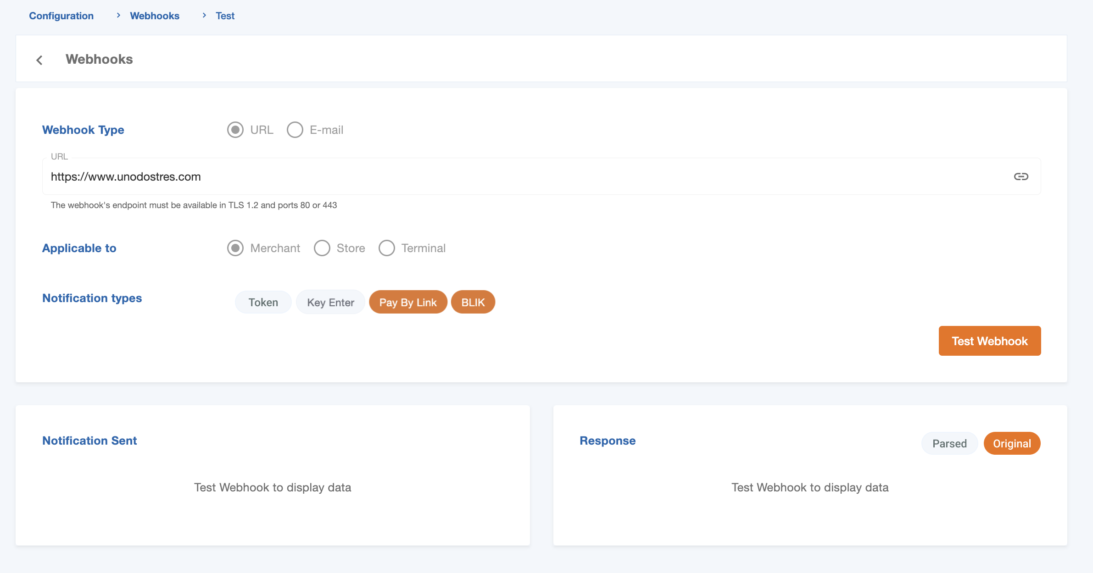Screen dimensions: 1093x573
Task: Click chevron separator after Configuration breadcrumb
Action: click(118, 16)
